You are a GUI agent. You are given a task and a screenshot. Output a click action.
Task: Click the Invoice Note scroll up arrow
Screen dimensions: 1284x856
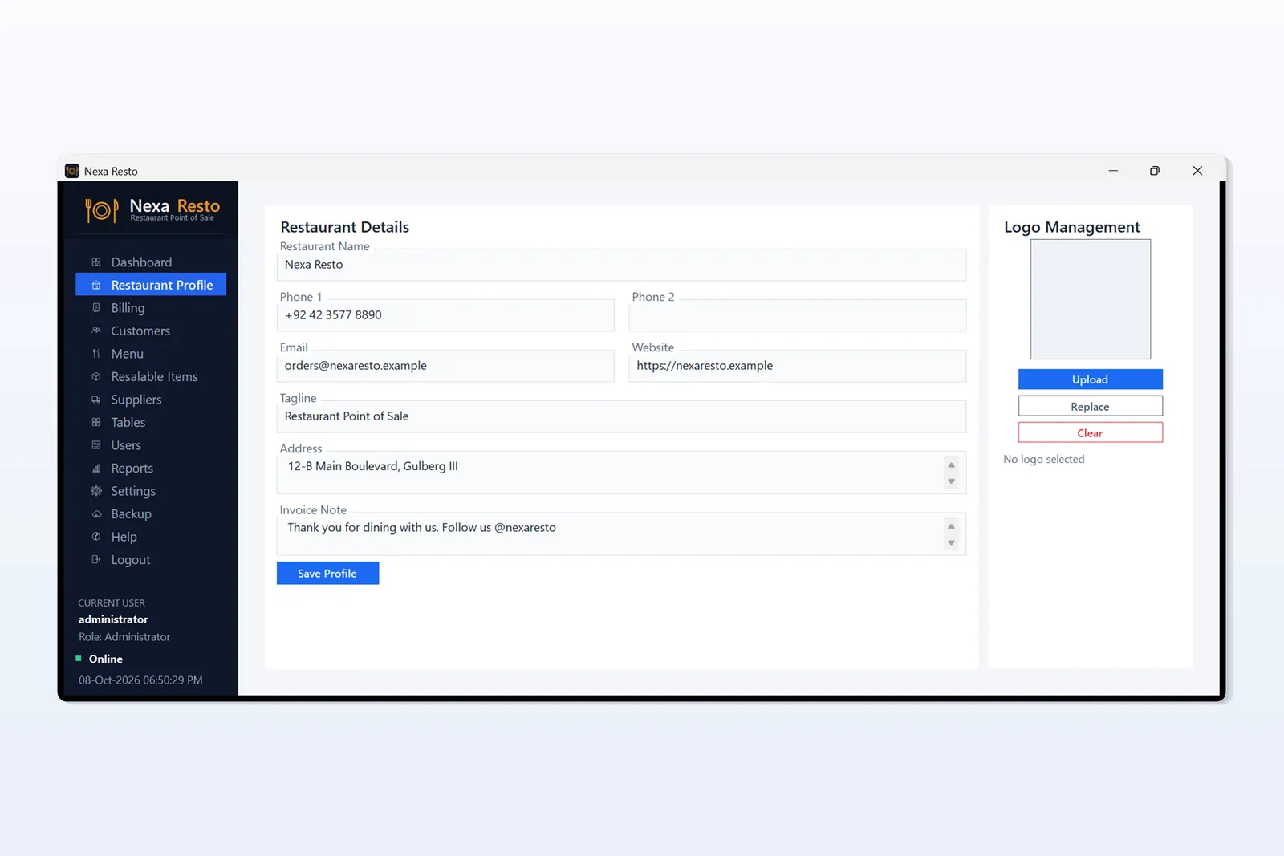[951, 527]
